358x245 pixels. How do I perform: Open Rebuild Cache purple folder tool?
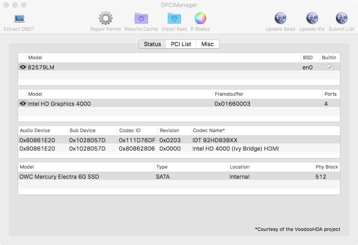[141, 18]
